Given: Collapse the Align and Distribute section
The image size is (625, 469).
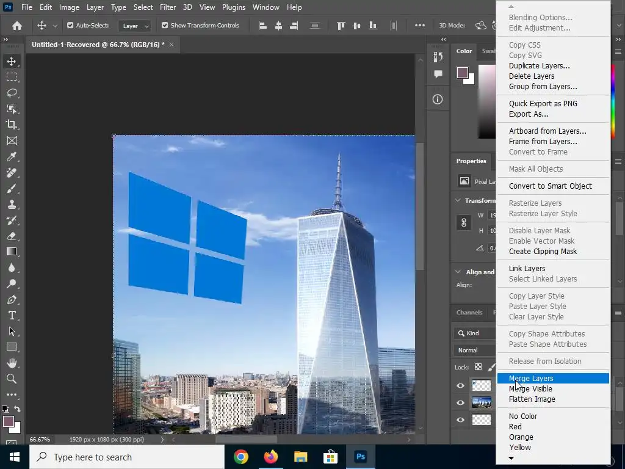Looking at the screenshot, I should [x=458, y=272].
